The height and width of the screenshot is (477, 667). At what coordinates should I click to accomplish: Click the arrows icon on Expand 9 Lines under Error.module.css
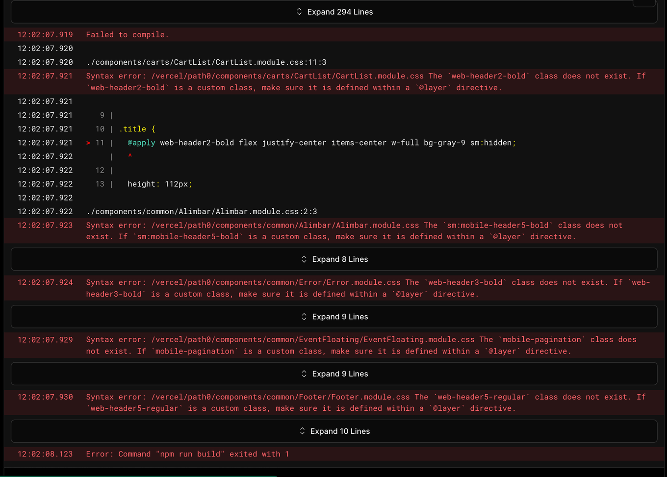pos(304,316)
